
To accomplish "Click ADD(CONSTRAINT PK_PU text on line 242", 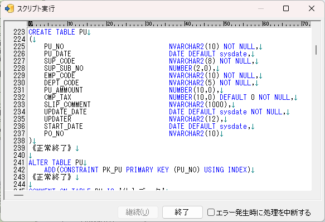I will tap(83, 170).
